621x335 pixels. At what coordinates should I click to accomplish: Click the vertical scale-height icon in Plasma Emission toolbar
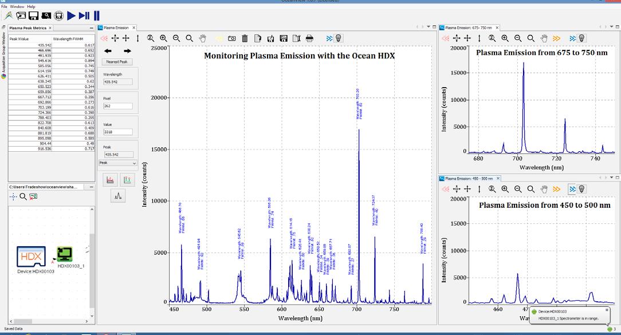click(x=138, y=38)
